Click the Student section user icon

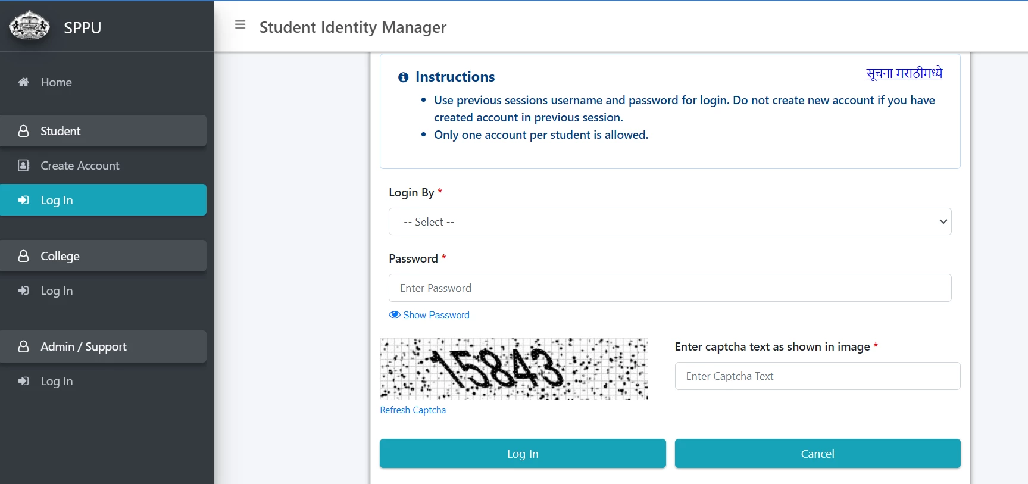point(24,131)
